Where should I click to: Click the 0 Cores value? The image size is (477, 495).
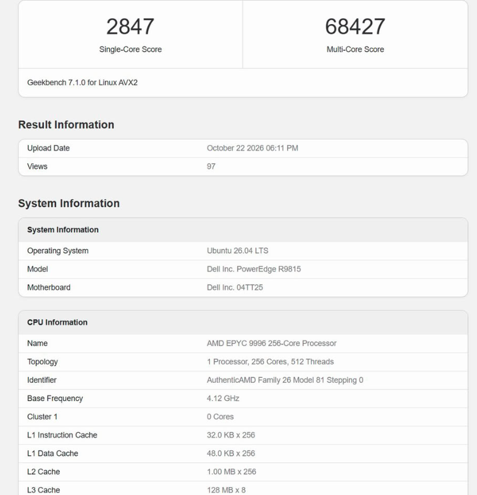coord(220,417)
